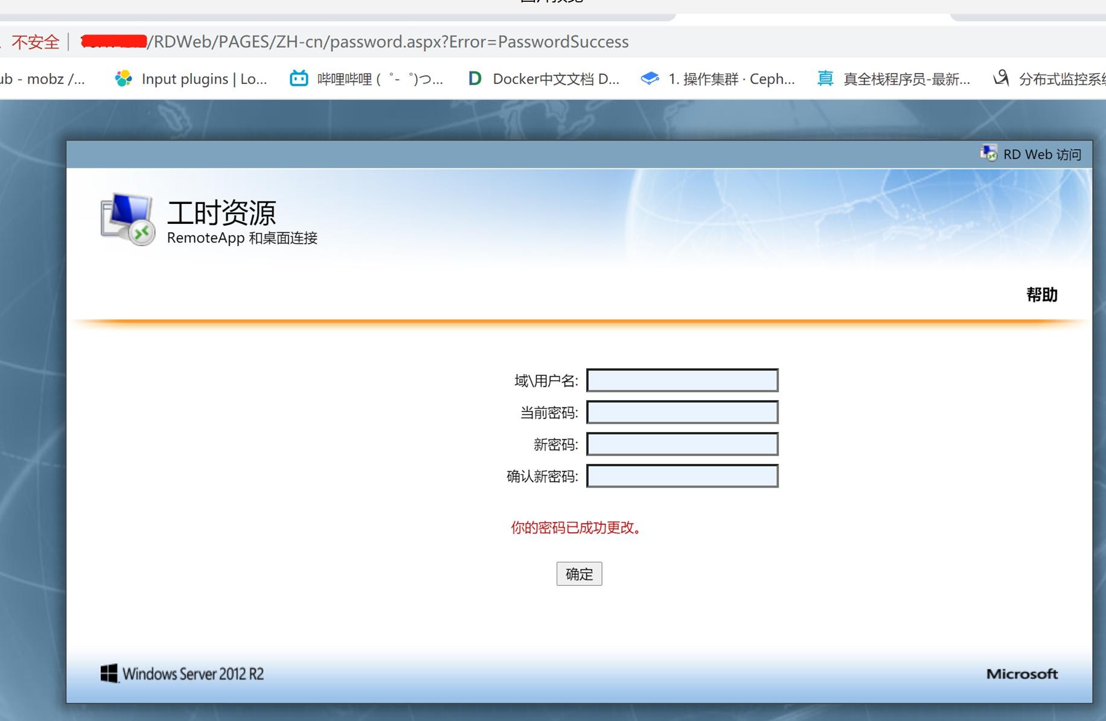Open the mobz GitHub bookmark
Viewport: 1106px width, 721px height.
[x=42, y=79]
